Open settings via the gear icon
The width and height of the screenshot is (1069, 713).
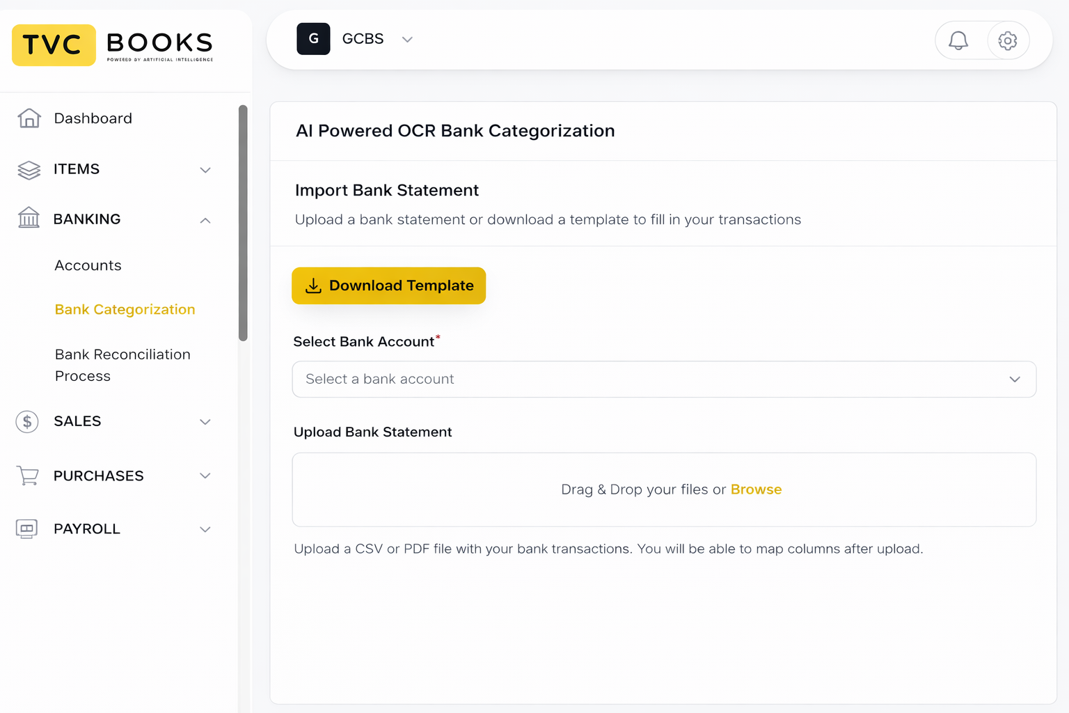(x=1007, y=41)
